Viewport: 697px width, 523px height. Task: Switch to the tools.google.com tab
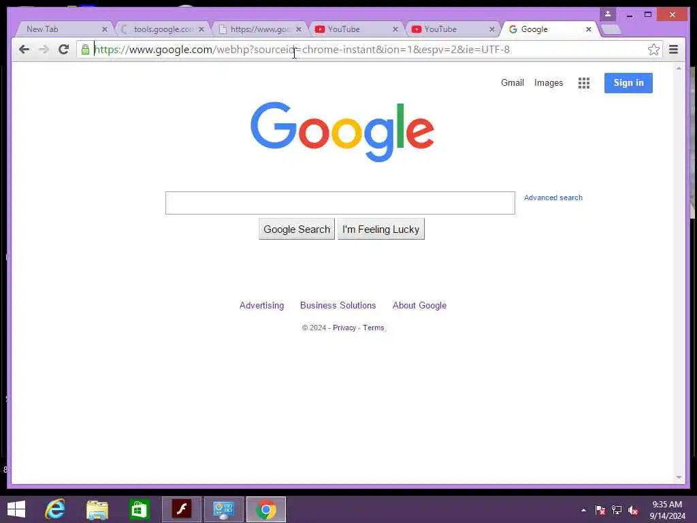coord(163,29)
